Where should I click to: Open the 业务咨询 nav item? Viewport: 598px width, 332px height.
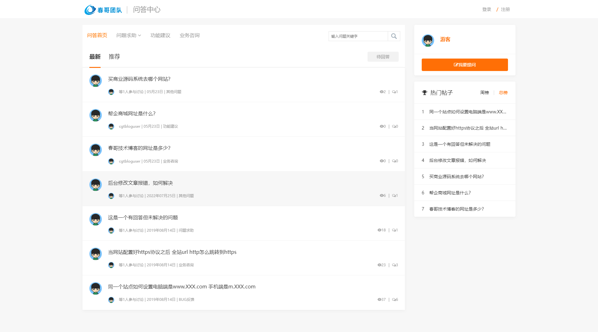190,36
